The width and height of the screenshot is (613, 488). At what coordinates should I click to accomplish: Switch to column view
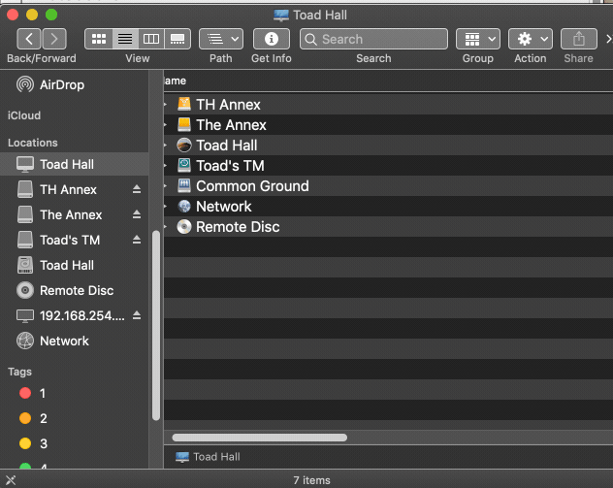[151, 39]
